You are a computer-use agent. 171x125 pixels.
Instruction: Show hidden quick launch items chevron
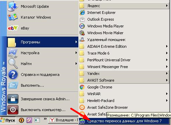pyautogui.click(x=45, y=119)
